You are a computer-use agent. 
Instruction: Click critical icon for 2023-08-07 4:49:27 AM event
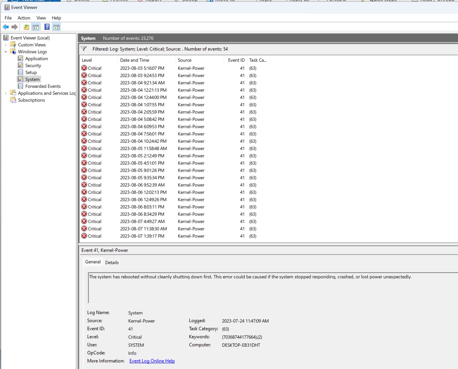[x=84, y=221]
